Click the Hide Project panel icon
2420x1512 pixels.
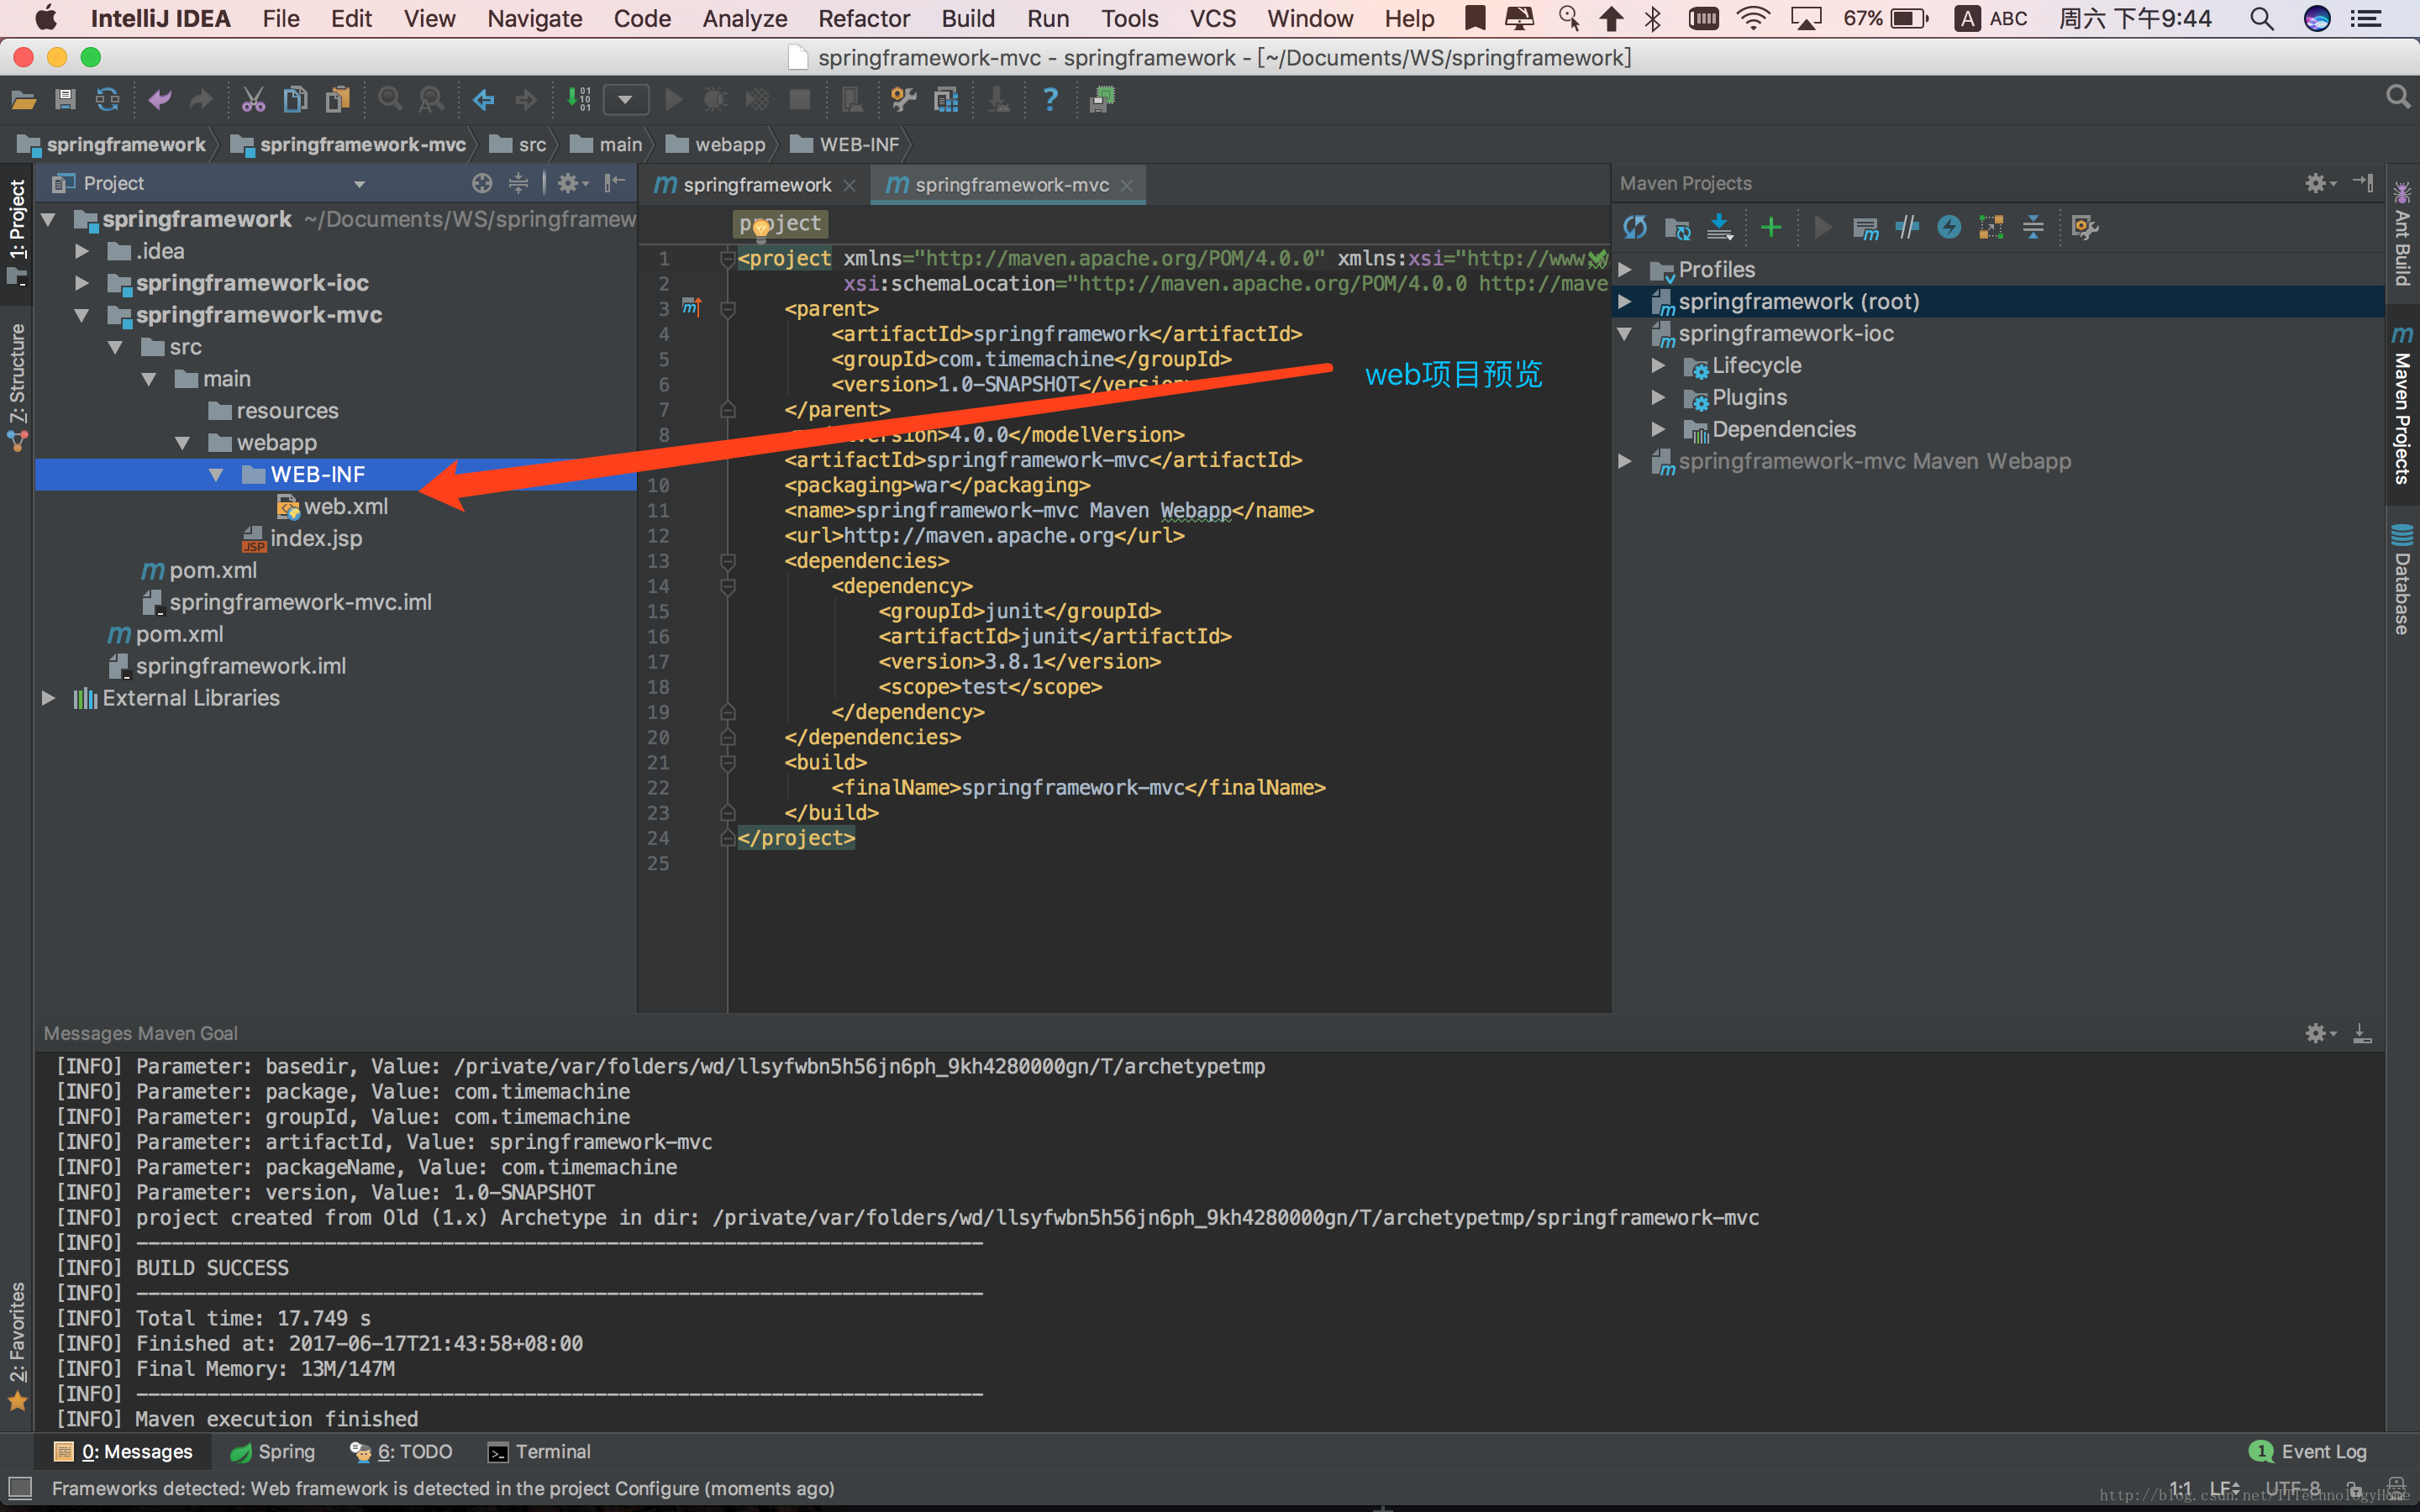tap(615, 183)
